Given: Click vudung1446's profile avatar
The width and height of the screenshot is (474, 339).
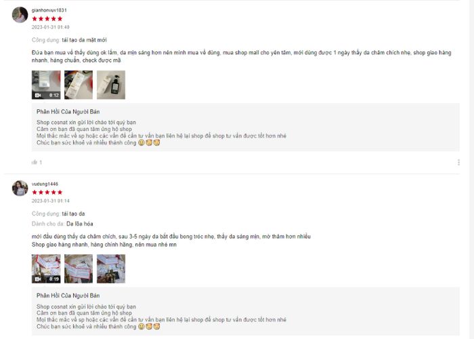Looking at the screenshot, I should point(20,188).
